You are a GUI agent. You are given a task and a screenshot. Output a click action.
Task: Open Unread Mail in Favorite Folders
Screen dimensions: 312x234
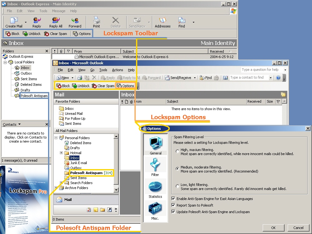click(74, 114)
